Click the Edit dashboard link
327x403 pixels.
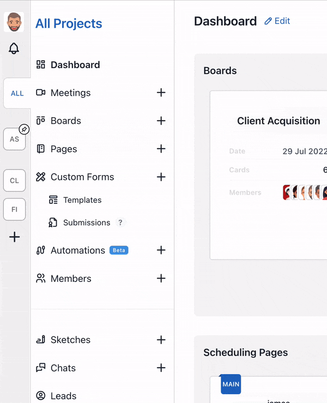click(x=277, y=21)
